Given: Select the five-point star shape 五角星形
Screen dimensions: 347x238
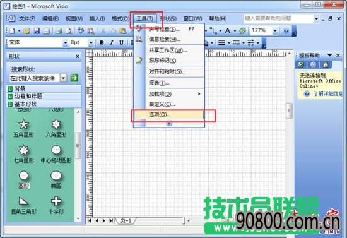Looking at the screenshot, I should (24, 128).
